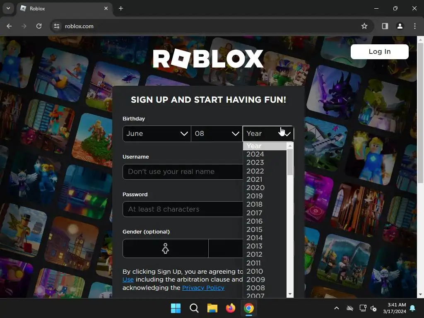Select 2018 from the year list

point(265,205)
